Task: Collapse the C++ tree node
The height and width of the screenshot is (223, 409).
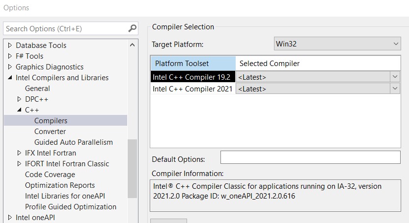Action: tap(20, 110)
